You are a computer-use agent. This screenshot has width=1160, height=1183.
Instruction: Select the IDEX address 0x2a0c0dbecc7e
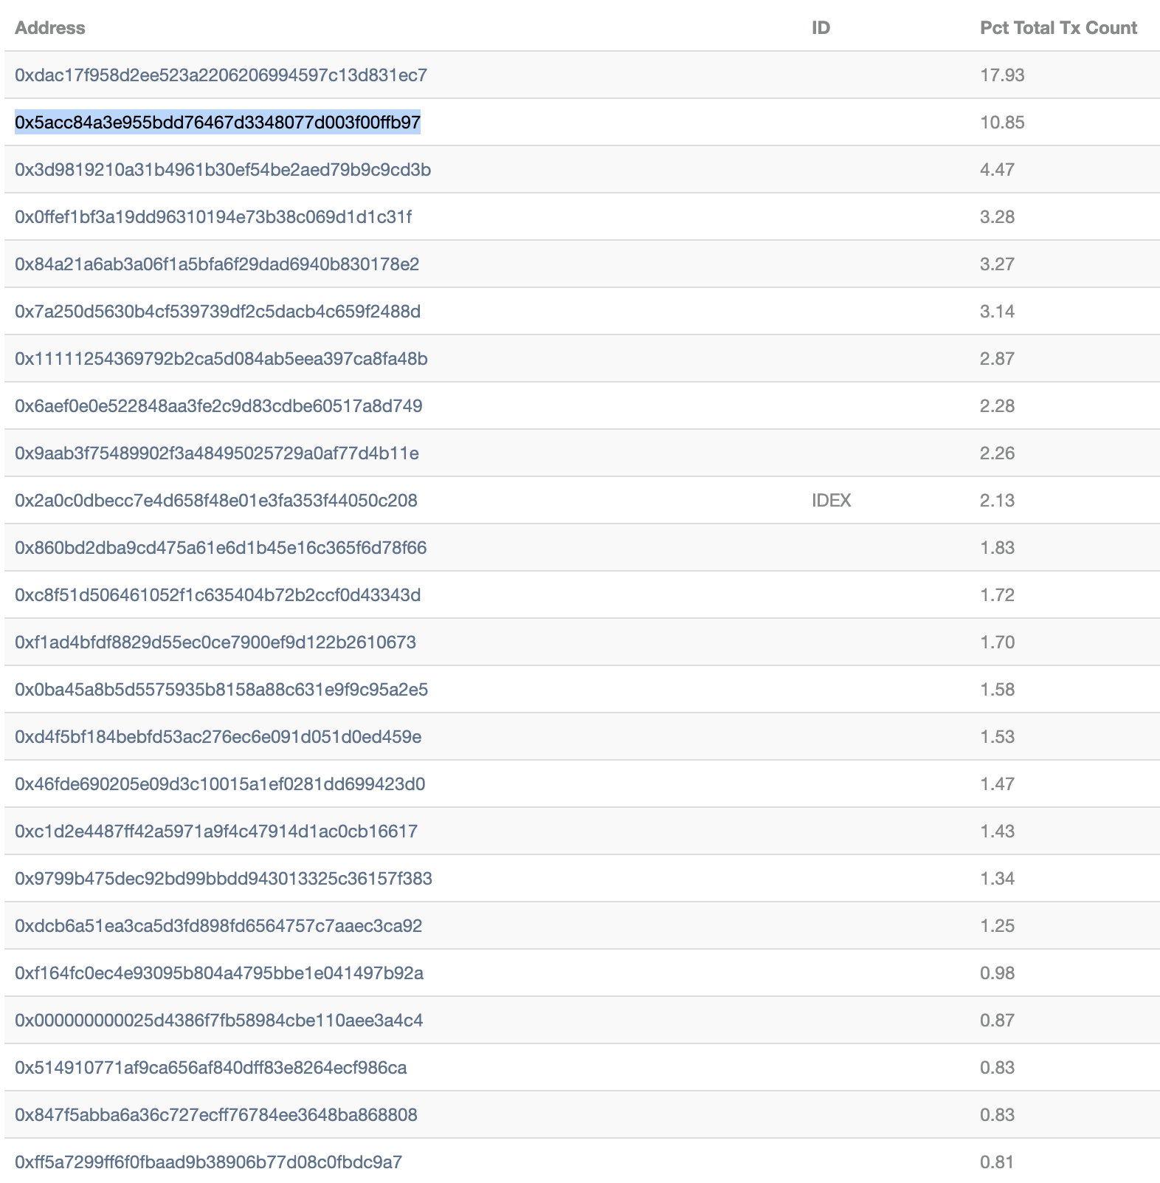pyautogui.click(x=216, y=501)
